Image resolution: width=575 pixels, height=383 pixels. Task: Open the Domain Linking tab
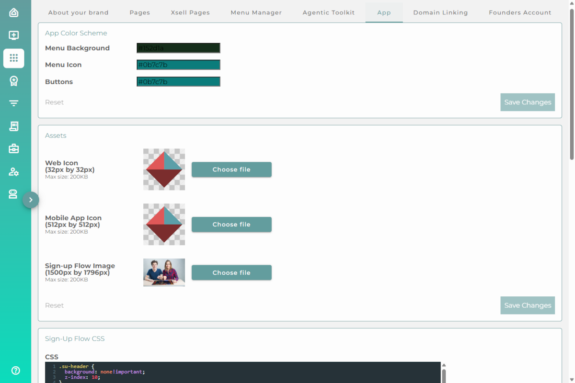[x=440, y=12]
